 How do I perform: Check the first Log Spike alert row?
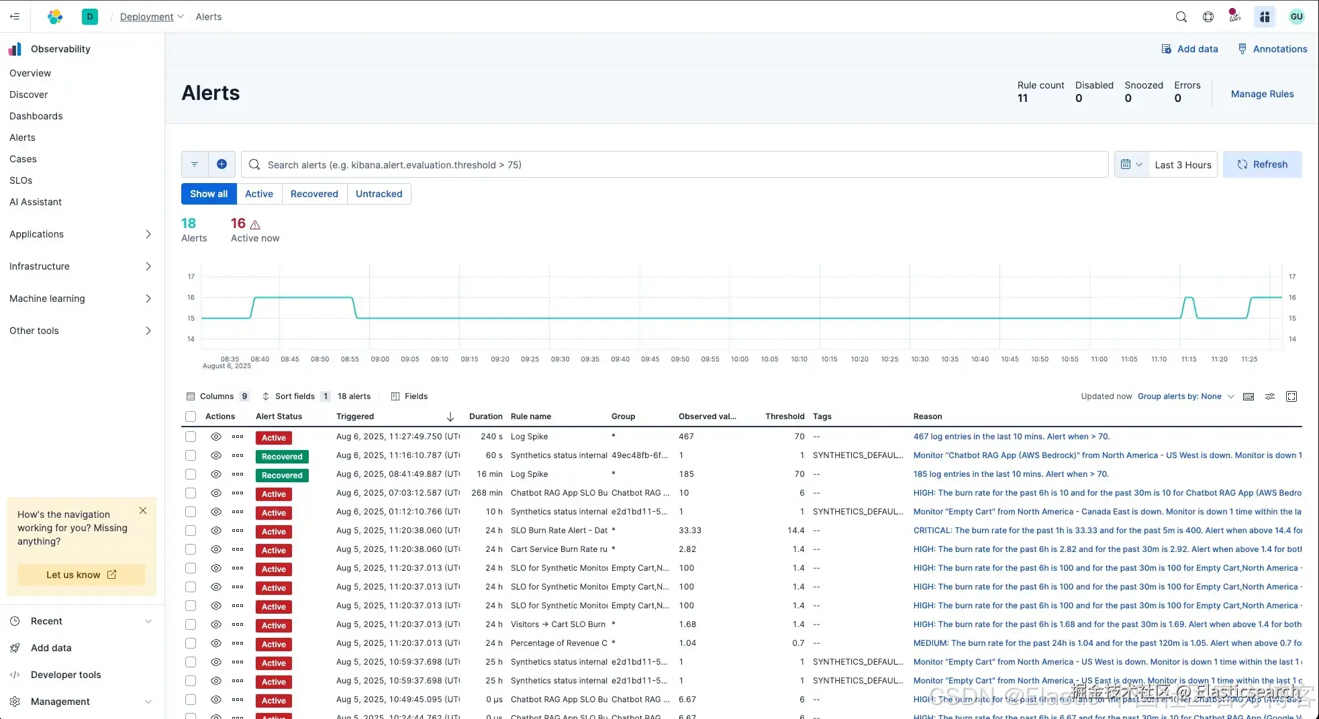pos(191,437)
